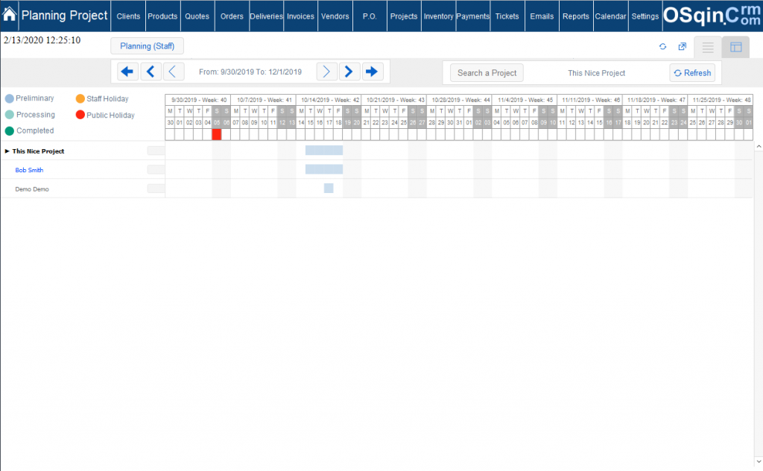The image size is (763, 471).
Task: Click the red Public Holiday color dot
Action: (81, 114)
